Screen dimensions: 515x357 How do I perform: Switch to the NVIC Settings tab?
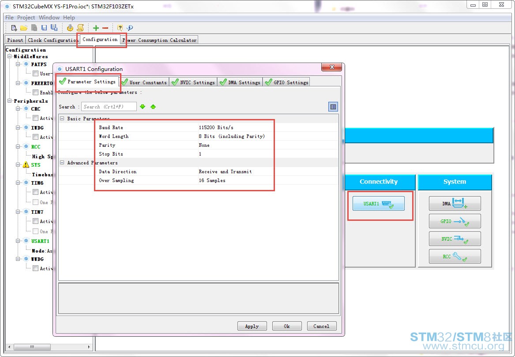click(x=193, y=82)
